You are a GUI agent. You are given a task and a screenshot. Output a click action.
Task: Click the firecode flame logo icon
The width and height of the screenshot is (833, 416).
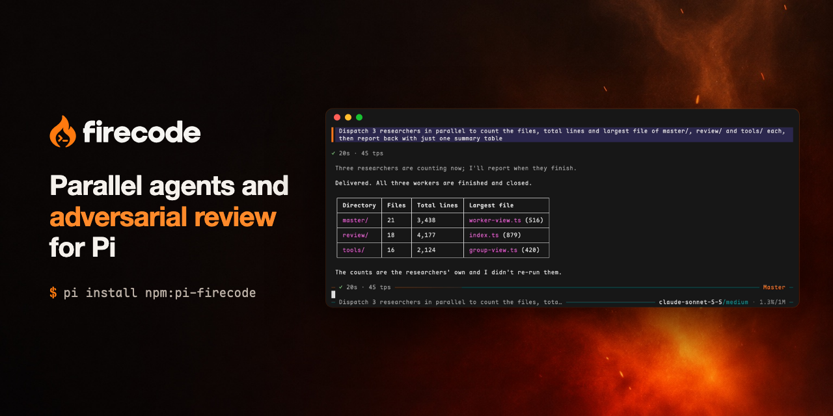(x=62, y=132)
